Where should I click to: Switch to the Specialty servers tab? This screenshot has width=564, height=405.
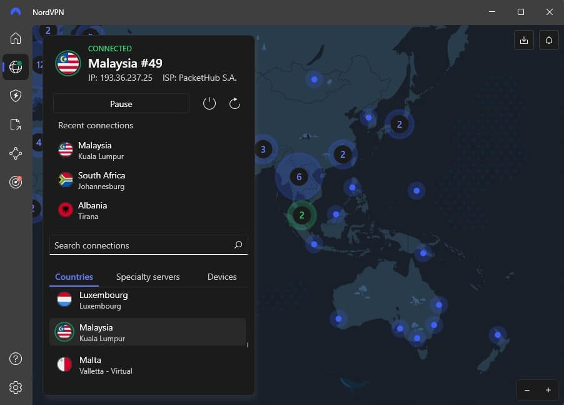tap(148, 277)
